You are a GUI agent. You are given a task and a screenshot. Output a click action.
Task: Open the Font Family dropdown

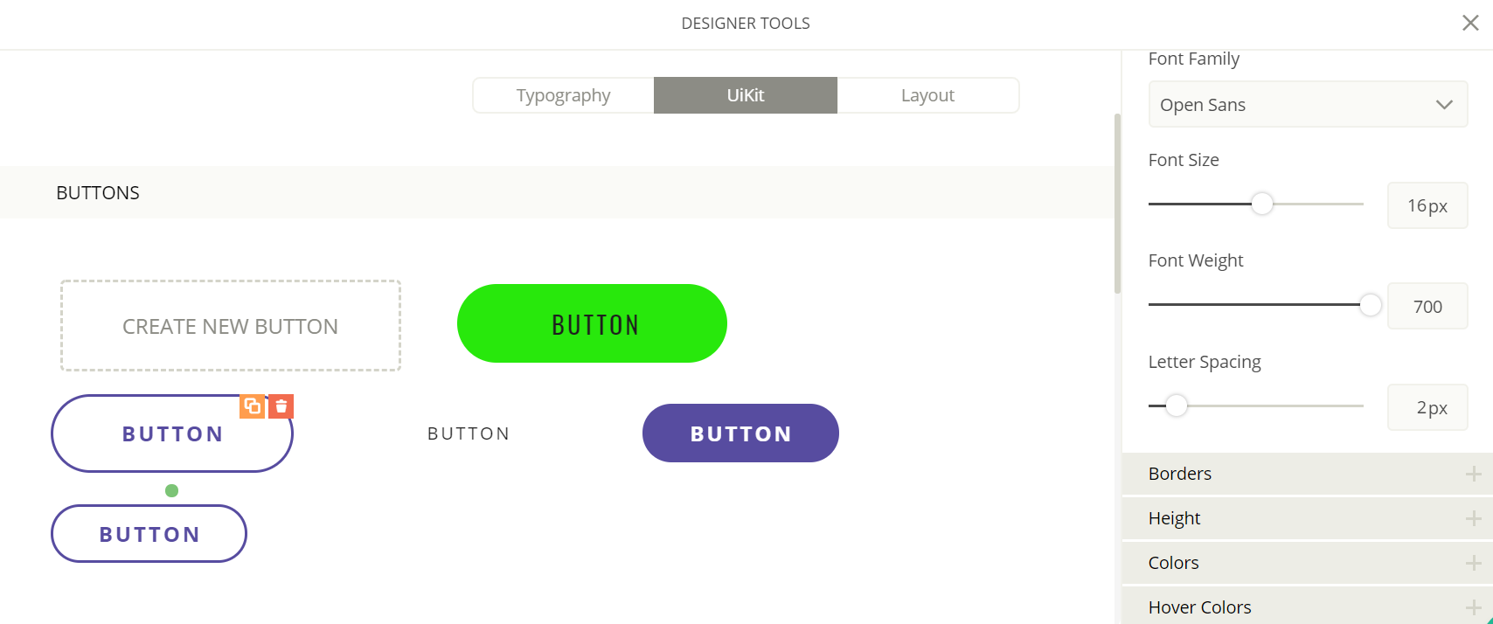pos(1307,105)
